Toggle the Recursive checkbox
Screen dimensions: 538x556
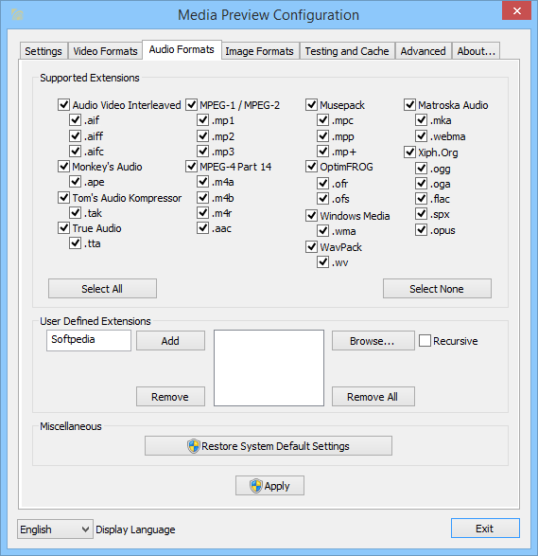pyautogui.click(x=425, y=341)
